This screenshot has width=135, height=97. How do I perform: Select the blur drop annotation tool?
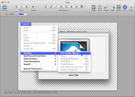point(72,7)
